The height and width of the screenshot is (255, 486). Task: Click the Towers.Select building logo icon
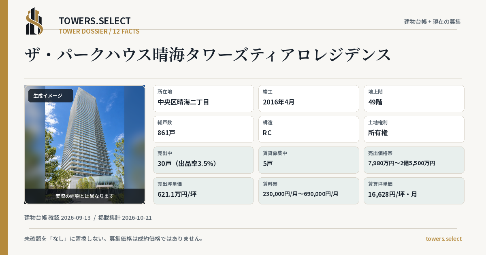(34, 21)
